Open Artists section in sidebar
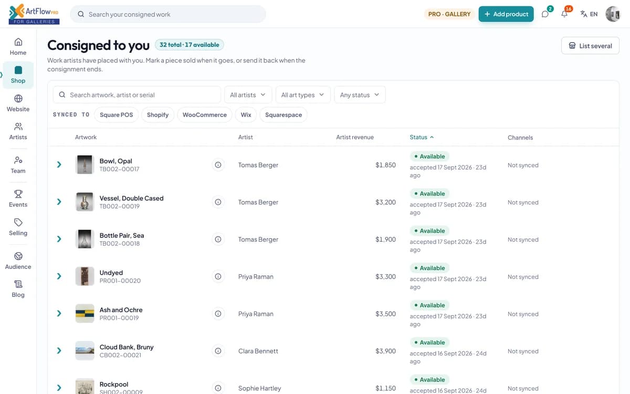The image size is (630, 394). click(x=18, y=131)
